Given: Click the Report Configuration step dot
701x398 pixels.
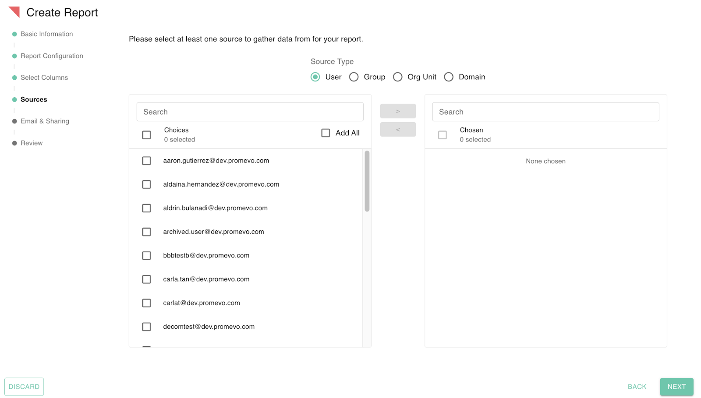Looking at the screenshot, I should (14, 56).
